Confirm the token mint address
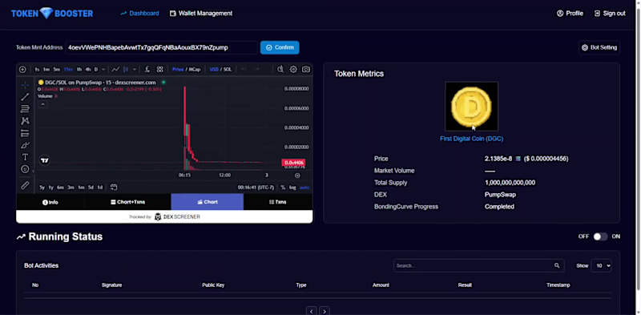The image size is (641, 315). coord(280,47)
